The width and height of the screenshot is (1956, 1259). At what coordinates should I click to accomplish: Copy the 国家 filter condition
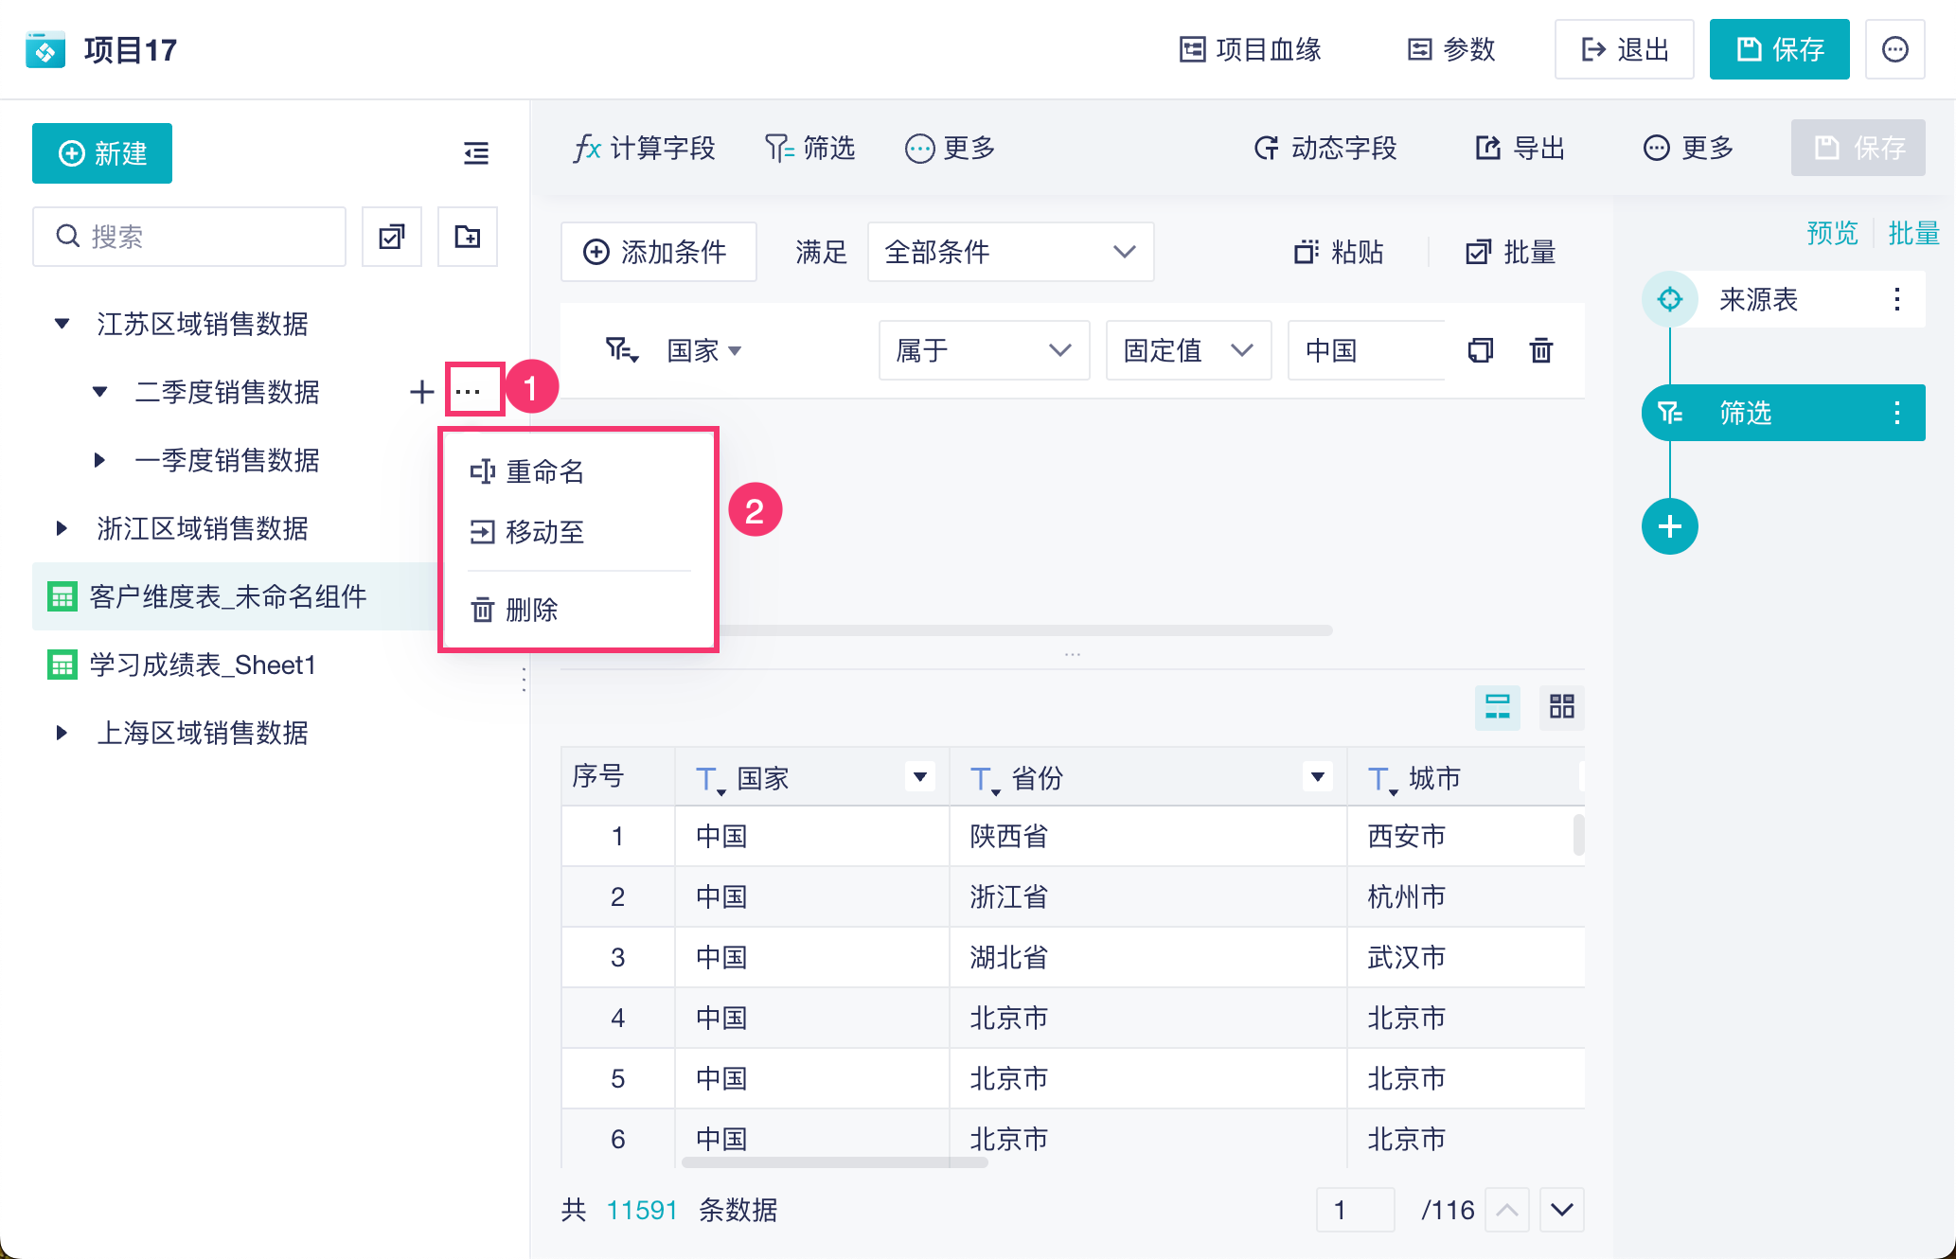[x=1480, y=350]
